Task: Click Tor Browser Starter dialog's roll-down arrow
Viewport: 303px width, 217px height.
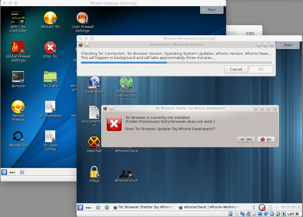Action: point(262,108)
